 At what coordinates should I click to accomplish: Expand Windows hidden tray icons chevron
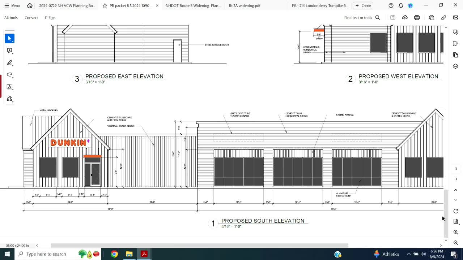[408, 254]
